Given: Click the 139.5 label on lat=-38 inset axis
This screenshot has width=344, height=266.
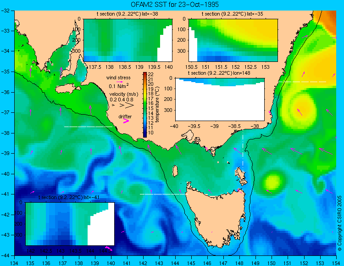Looking at the screenshot, I should [x=155, y=67].
